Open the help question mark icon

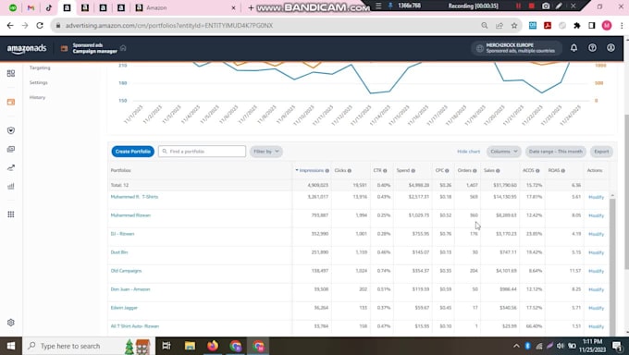point(592,48)
